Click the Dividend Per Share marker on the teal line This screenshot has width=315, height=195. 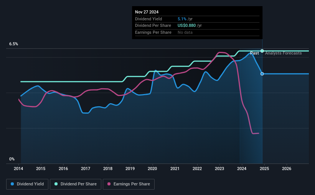pos(262,51)
